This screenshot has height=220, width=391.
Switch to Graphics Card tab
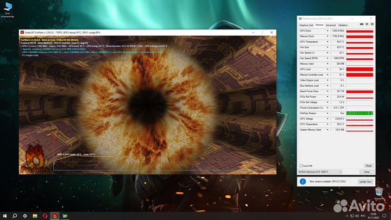[306, 25]
